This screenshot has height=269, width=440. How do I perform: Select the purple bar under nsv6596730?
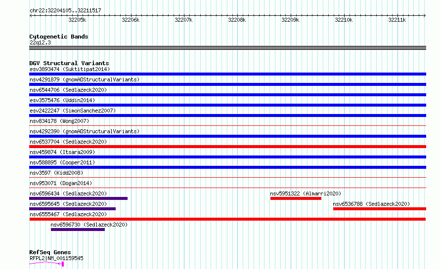78,230
